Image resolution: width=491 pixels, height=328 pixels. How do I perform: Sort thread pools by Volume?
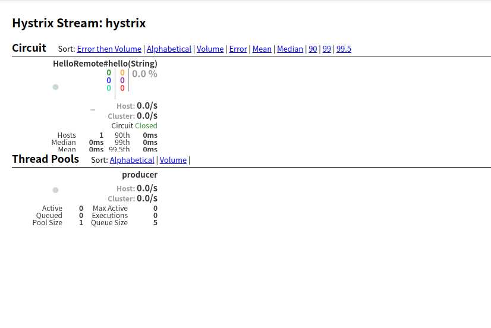pos(173,160)
